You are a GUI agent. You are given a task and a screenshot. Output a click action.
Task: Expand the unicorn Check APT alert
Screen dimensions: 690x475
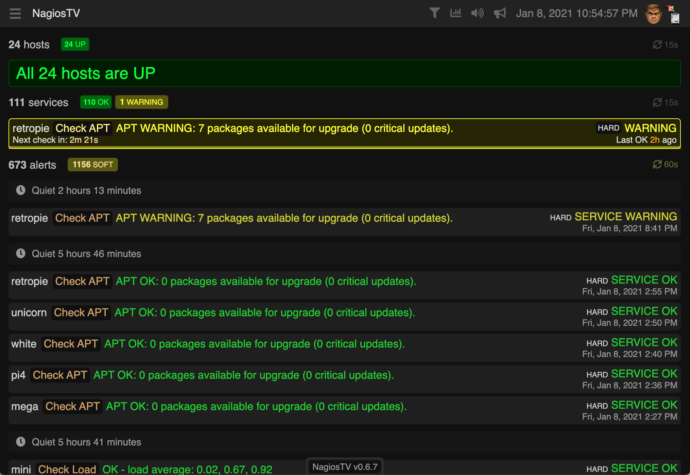[344, 317]
